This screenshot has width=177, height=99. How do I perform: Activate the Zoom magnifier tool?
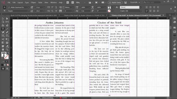tap(7, 50)
